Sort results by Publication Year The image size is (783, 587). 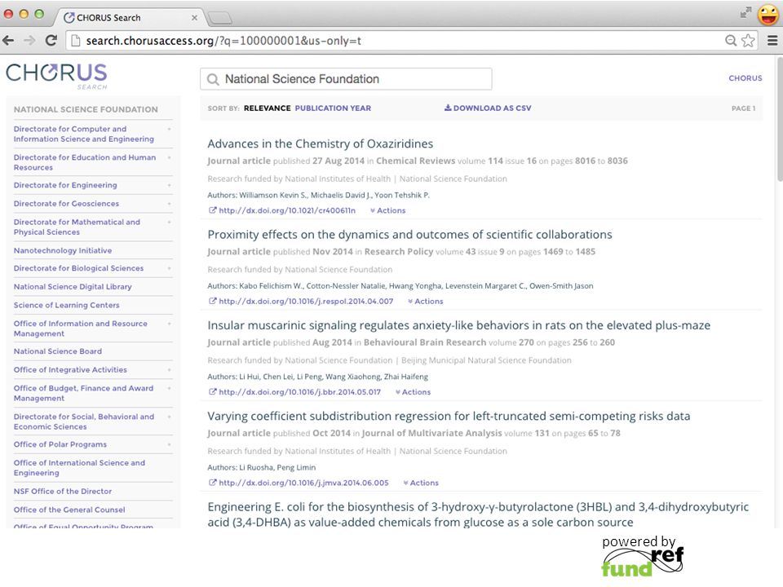point(333,108)
